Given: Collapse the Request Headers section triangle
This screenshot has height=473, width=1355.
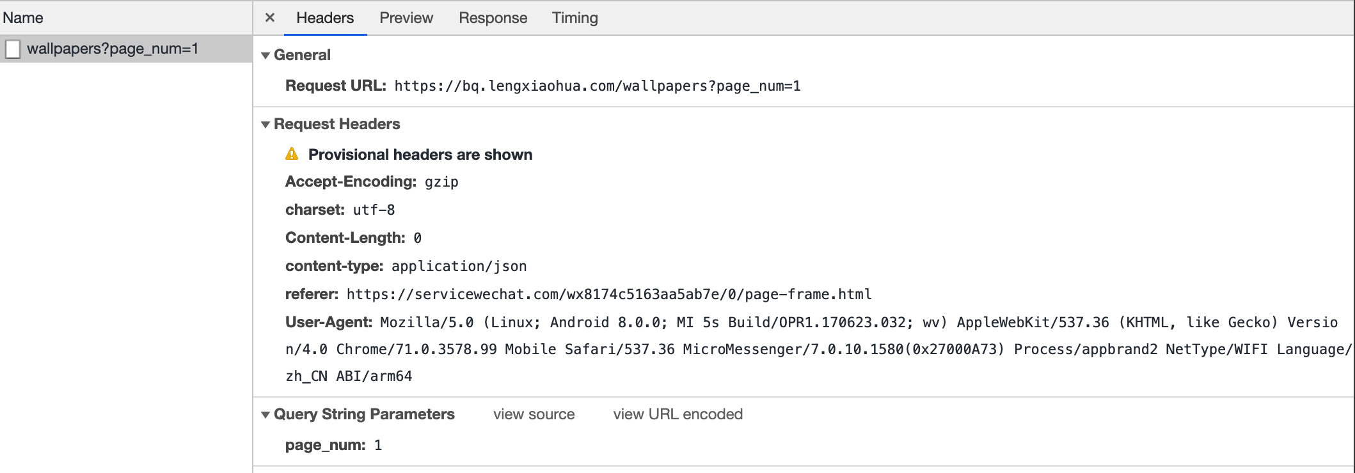Looking at the screenshot, I should (265, 125).
